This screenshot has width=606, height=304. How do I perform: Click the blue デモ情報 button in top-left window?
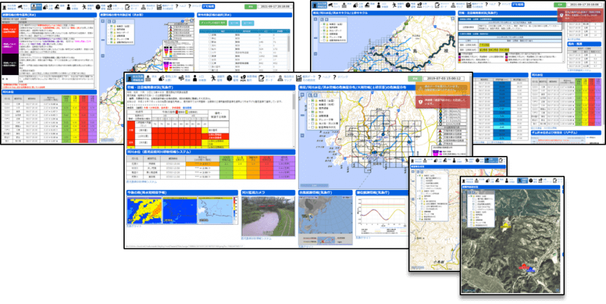click(x=208, y=6)
